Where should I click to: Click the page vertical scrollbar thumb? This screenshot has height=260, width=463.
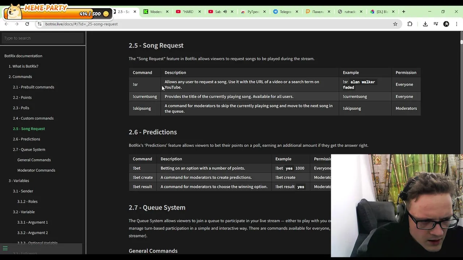[461, 42]
